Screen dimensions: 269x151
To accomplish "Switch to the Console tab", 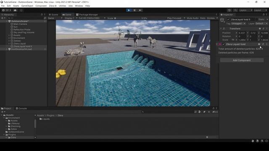I will point(21,109).
